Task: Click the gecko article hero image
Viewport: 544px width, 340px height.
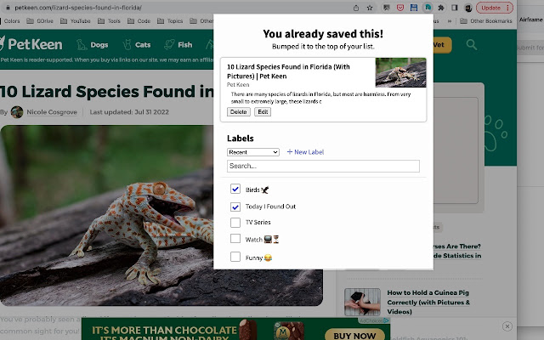Action: [107, 215]
